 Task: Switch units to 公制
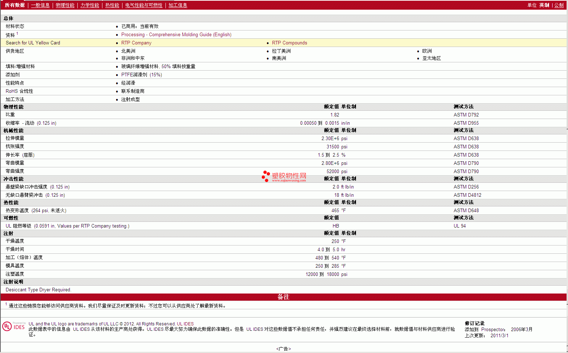[x=559, y=5]
